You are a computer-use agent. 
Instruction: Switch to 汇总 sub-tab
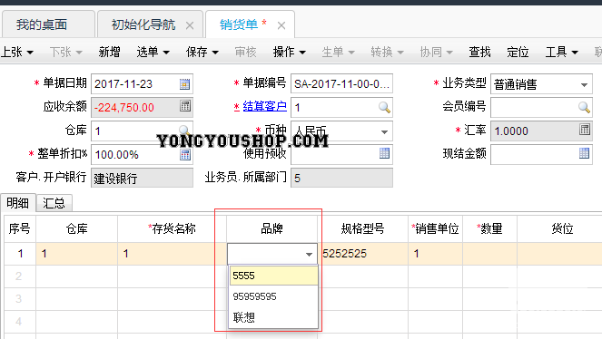[x=54, y=203]
